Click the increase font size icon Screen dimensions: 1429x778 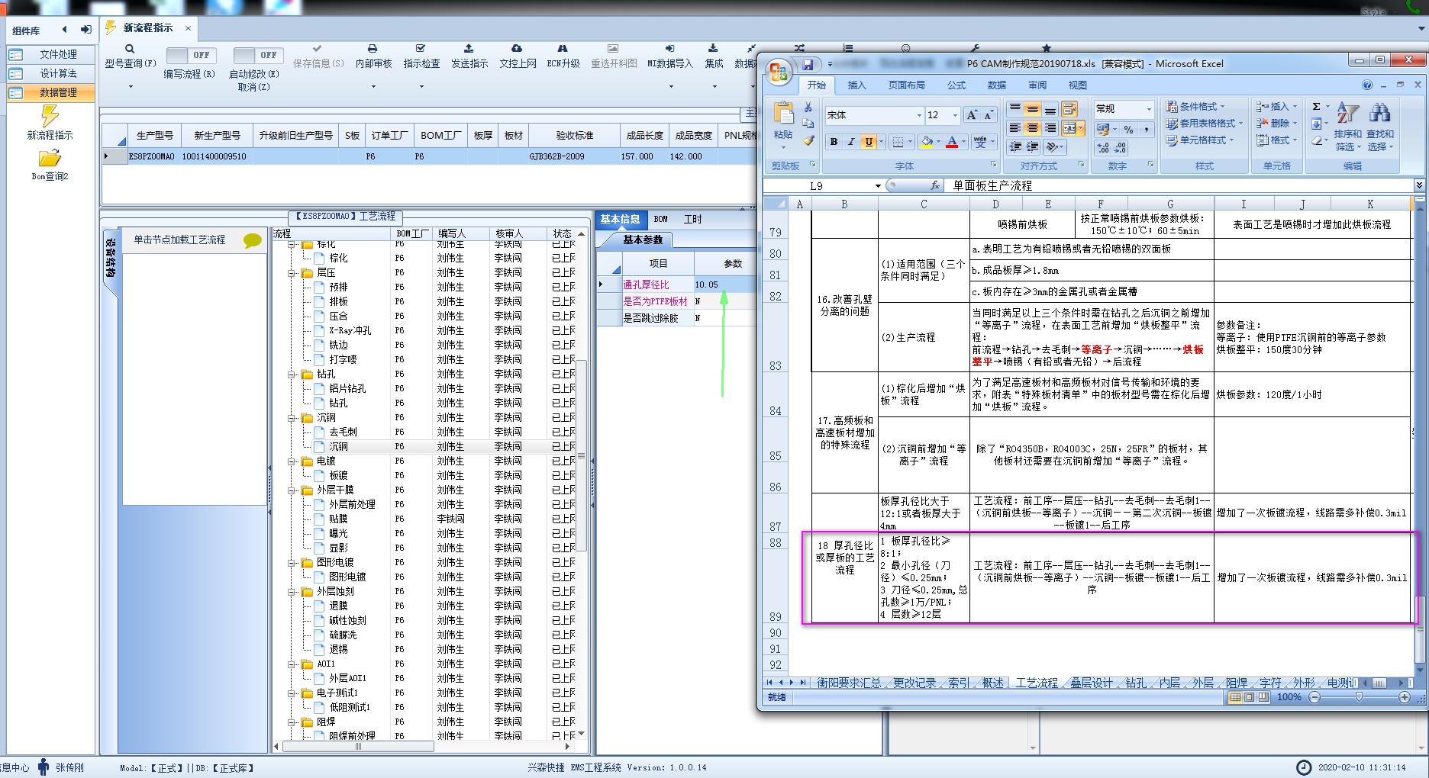pos(972,115)
